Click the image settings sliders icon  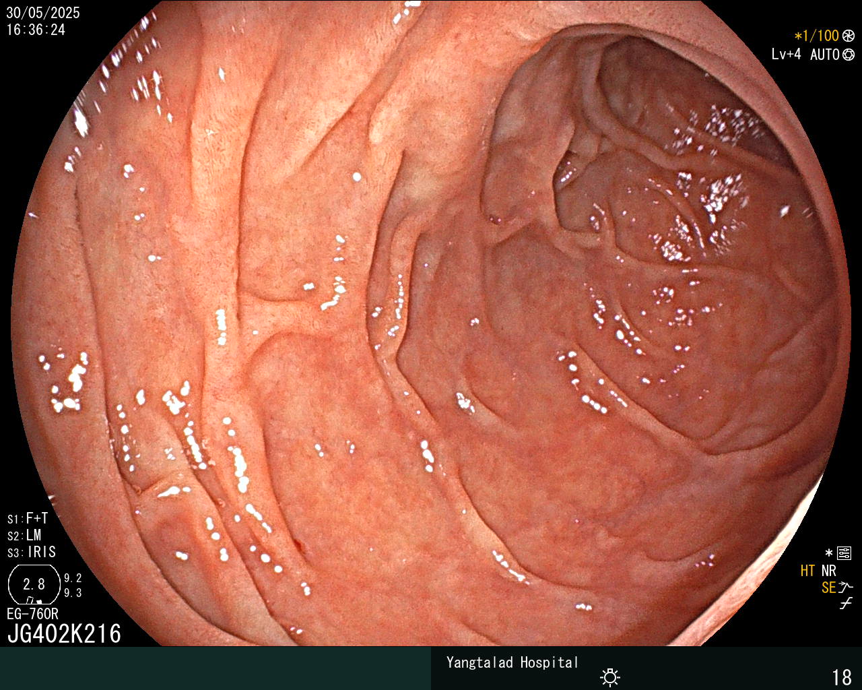pyautogui.click(x=844, y=554)
